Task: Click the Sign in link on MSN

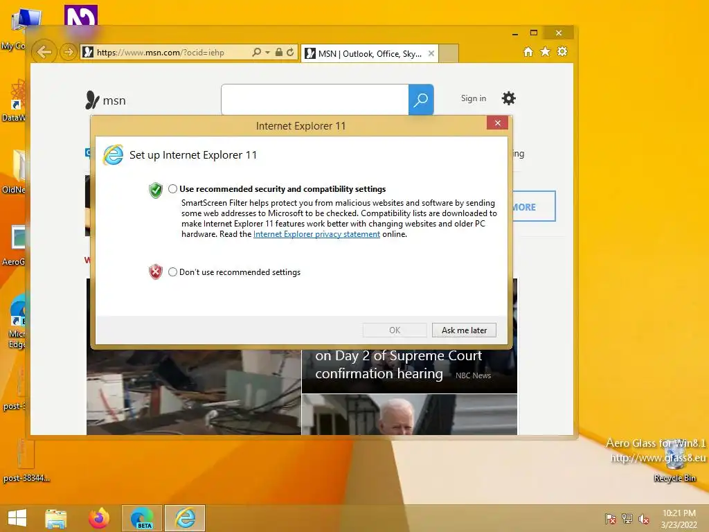Action: (474, 98)
